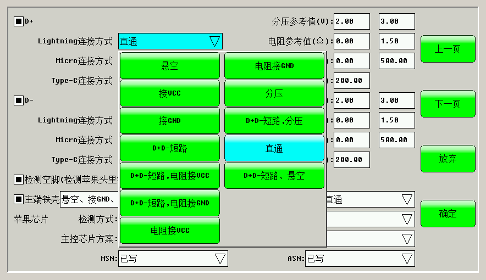Choose 悬空 from the dropdown list
This screenshot has height=280, width=486.
click(169, 66)
